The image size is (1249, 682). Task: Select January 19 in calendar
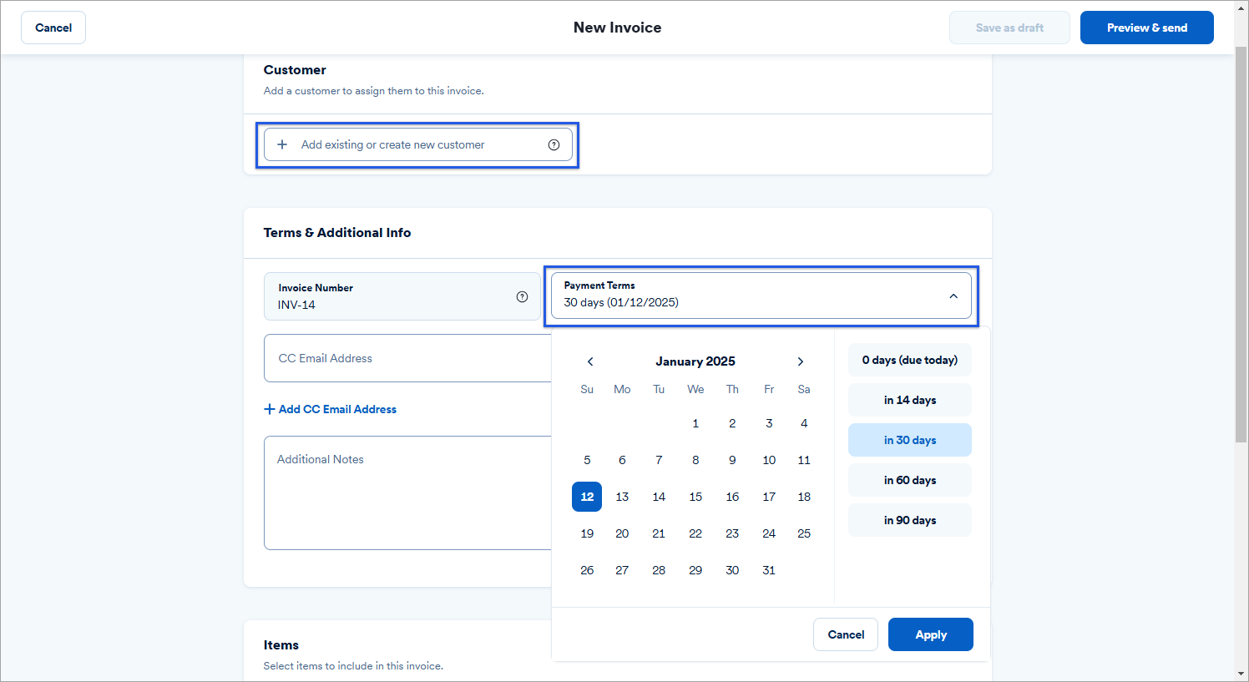click(x=587, y=533)
